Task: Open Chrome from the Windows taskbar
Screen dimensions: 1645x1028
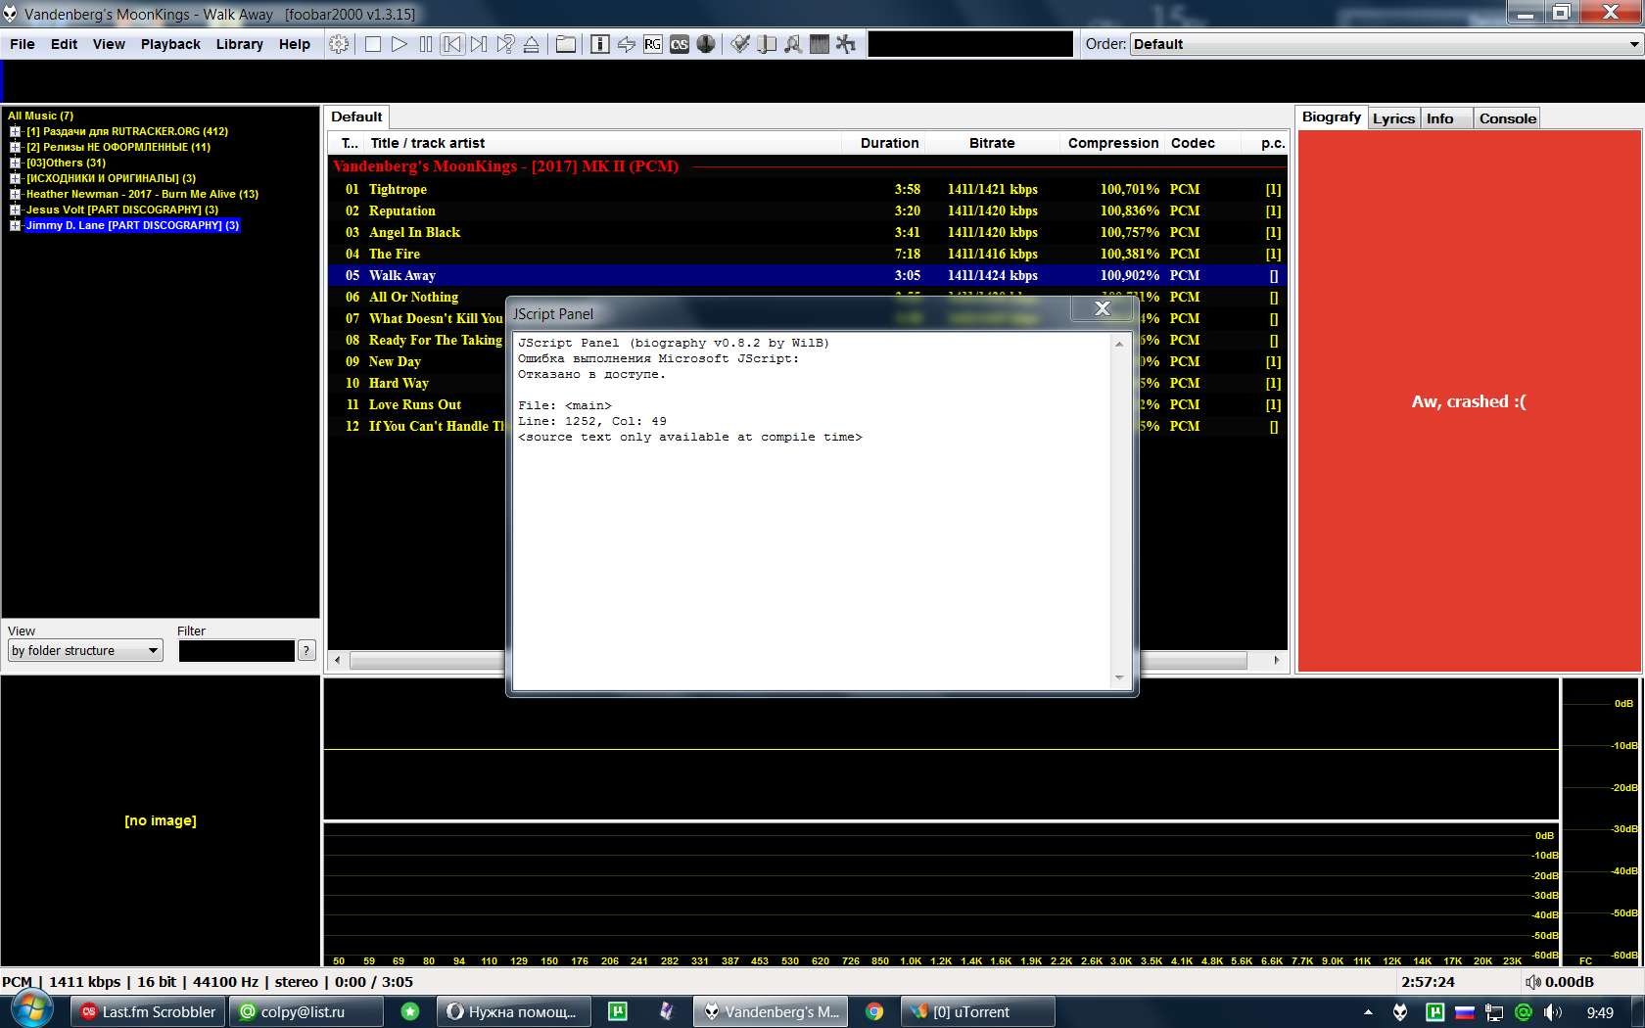Action: coord(874,1011)
